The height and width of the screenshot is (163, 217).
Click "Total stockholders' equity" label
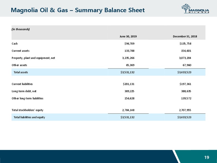[x=27, y=110]
